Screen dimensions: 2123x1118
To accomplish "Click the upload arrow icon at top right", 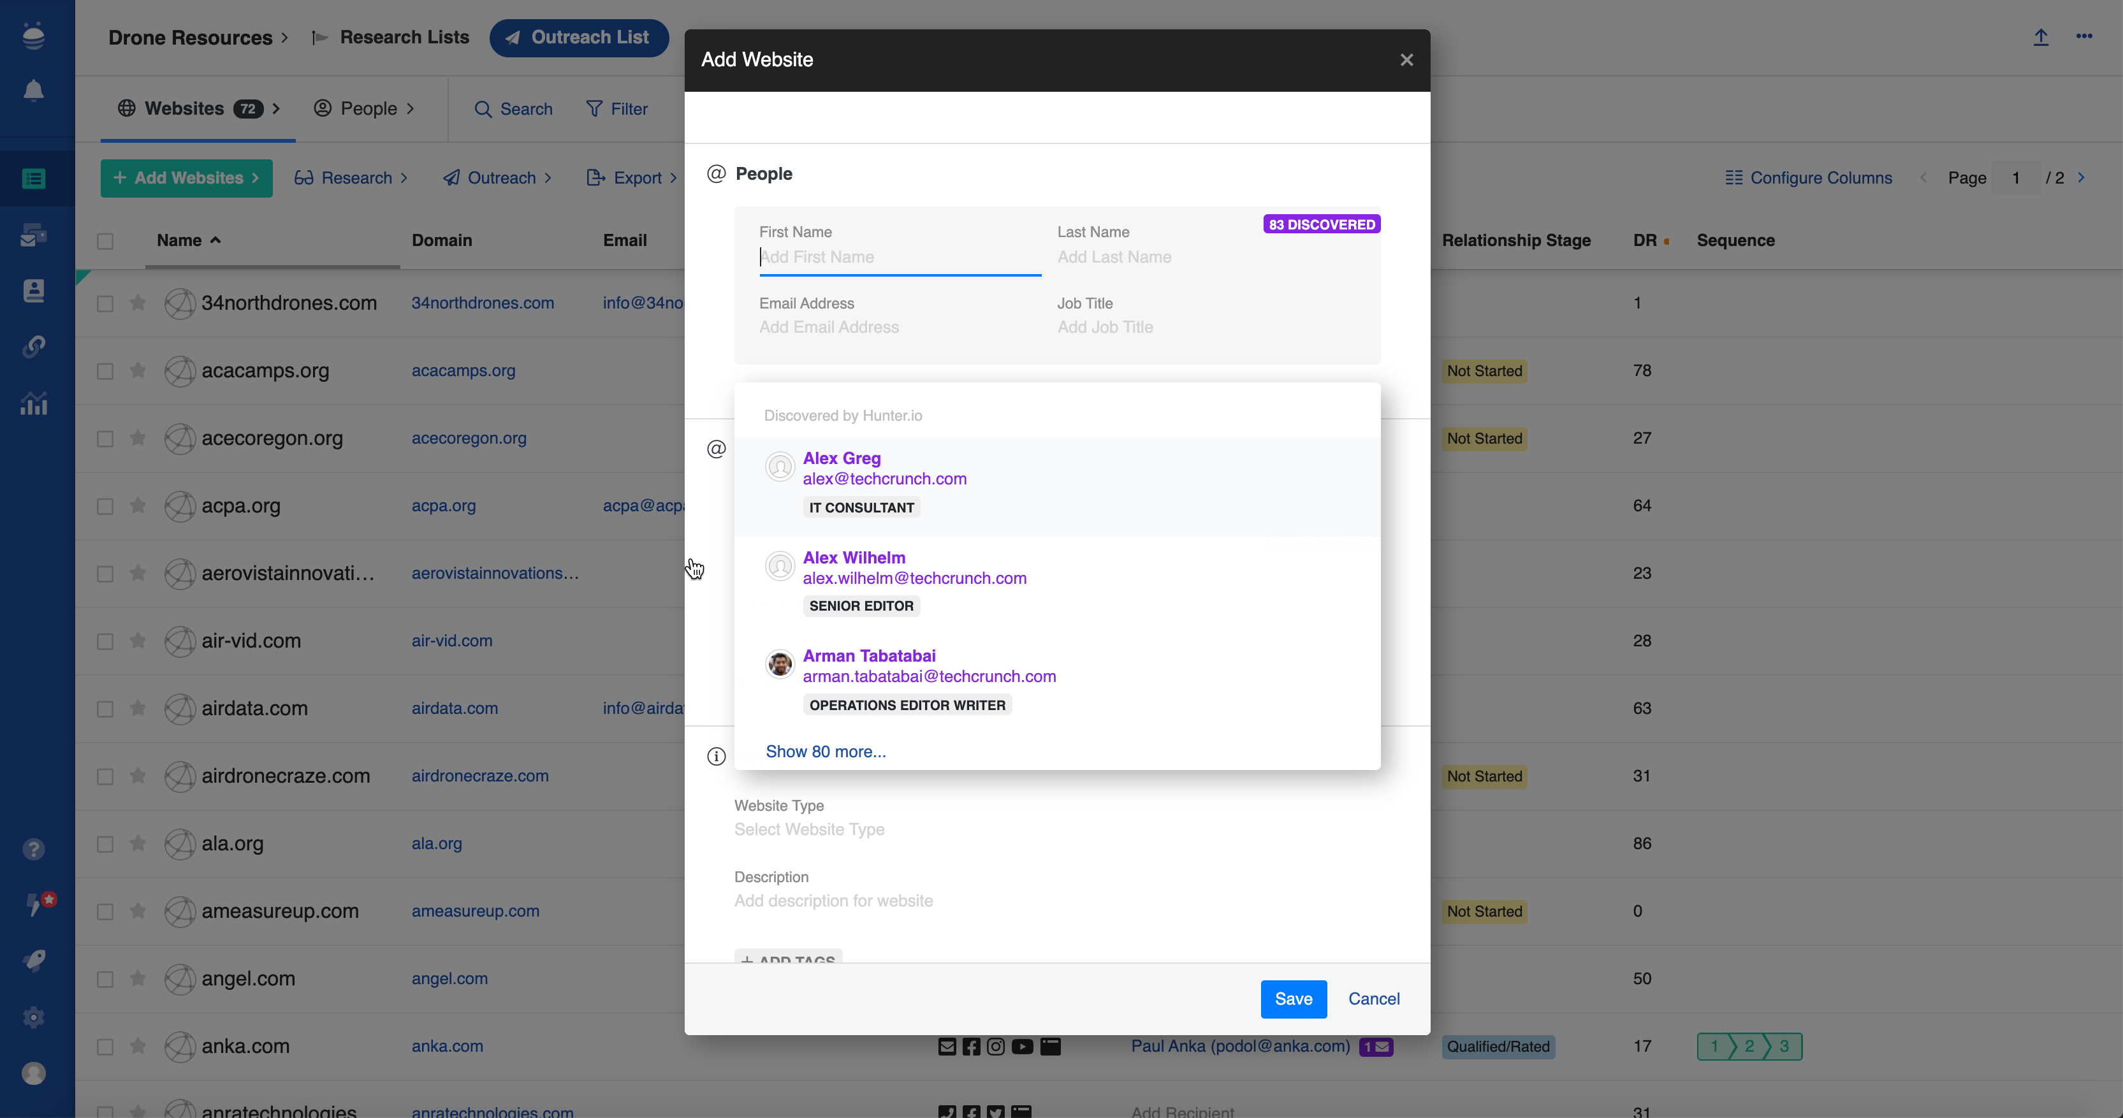I will tap(2041, 37).
